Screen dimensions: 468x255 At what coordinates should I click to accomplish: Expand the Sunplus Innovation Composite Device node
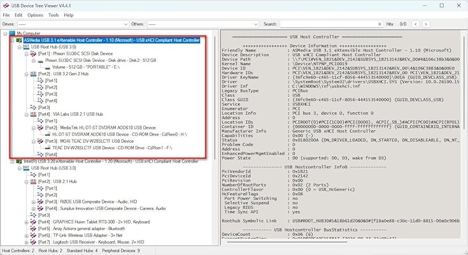[x=33, y=208]
